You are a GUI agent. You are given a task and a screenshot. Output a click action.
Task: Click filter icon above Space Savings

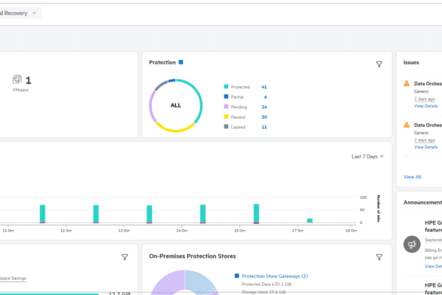(125, 257)
